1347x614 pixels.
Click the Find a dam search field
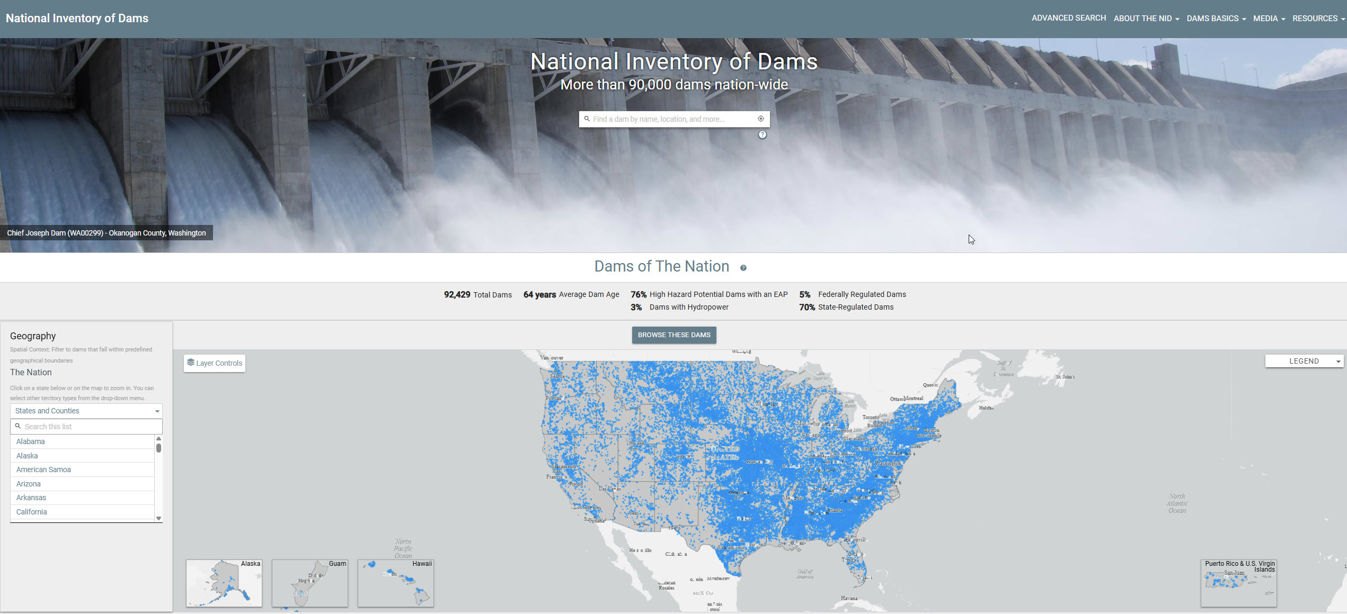674,119
